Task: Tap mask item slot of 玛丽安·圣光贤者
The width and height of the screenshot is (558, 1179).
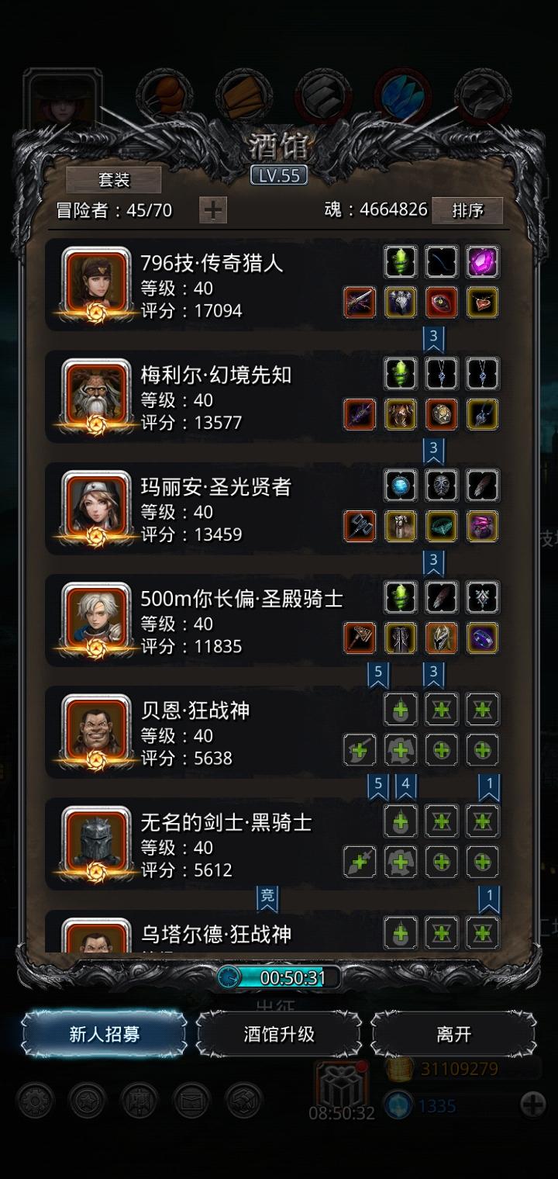Action: pyautogui.click(x=442, y=485)
